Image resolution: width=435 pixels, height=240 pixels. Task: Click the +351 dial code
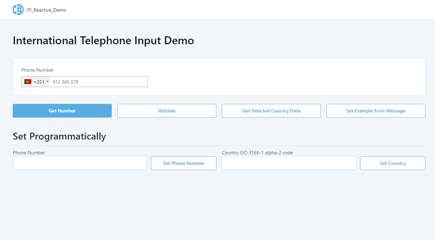[x=39, y=82]
